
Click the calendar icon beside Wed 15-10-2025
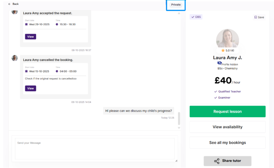coord(26,71)
